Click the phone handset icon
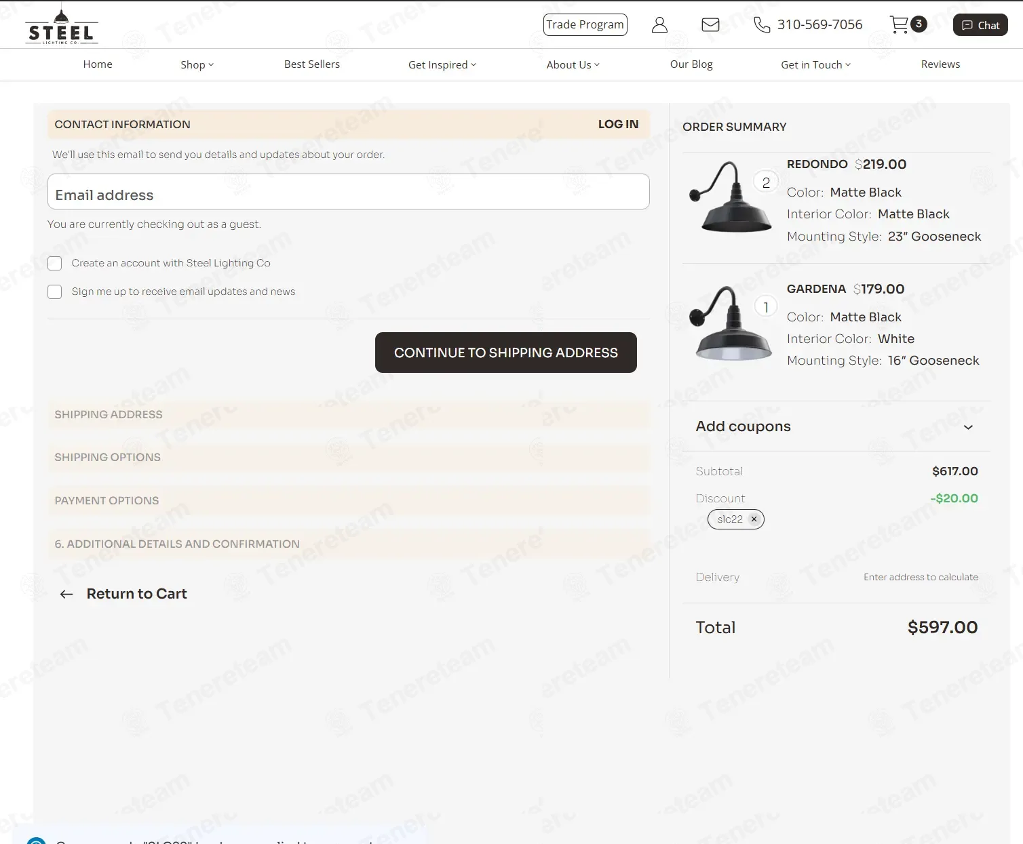1023x844 pixels. point(762,25)
